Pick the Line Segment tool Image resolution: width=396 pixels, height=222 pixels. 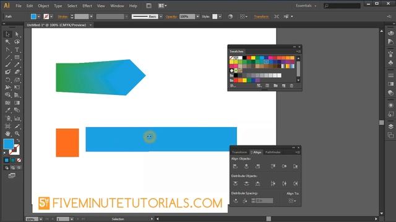point(7,57)
